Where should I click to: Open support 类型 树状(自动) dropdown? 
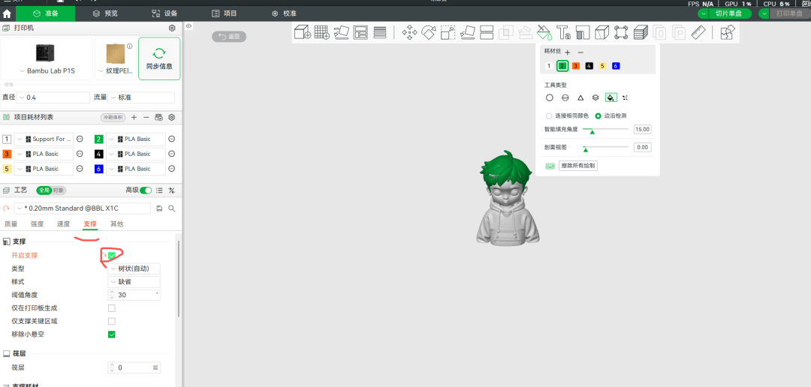coord(134,268)
